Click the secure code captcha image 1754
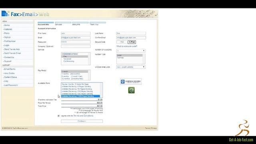The image size is (256, 144). tap(132, 42)
